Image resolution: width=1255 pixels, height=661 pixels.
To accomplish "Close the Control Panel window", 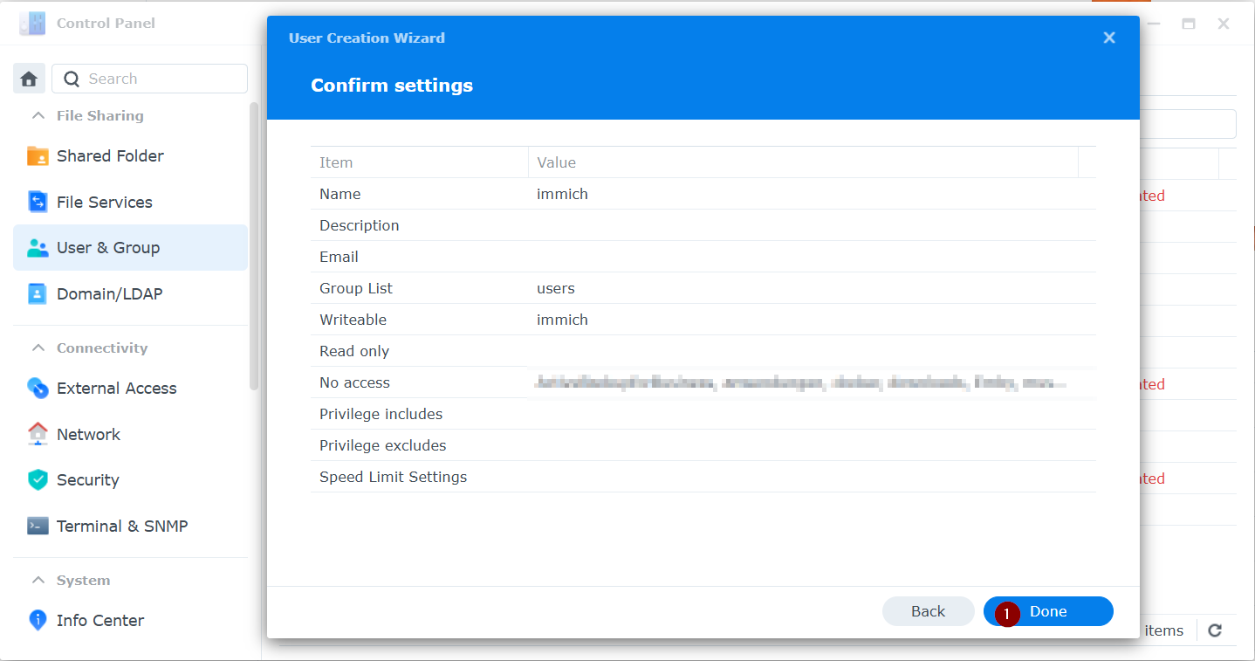I will 1224,24.
